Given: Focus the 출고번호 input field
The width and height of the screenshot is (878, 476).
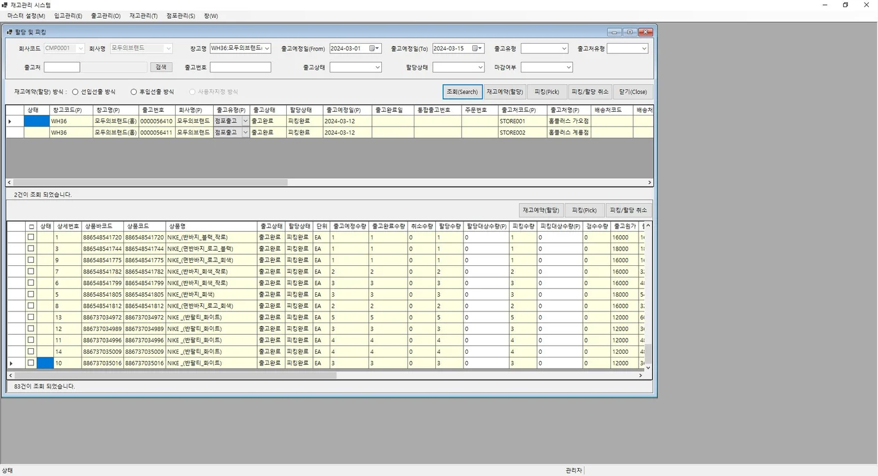Looking at the screenshot, I should (x=240, y=68).
